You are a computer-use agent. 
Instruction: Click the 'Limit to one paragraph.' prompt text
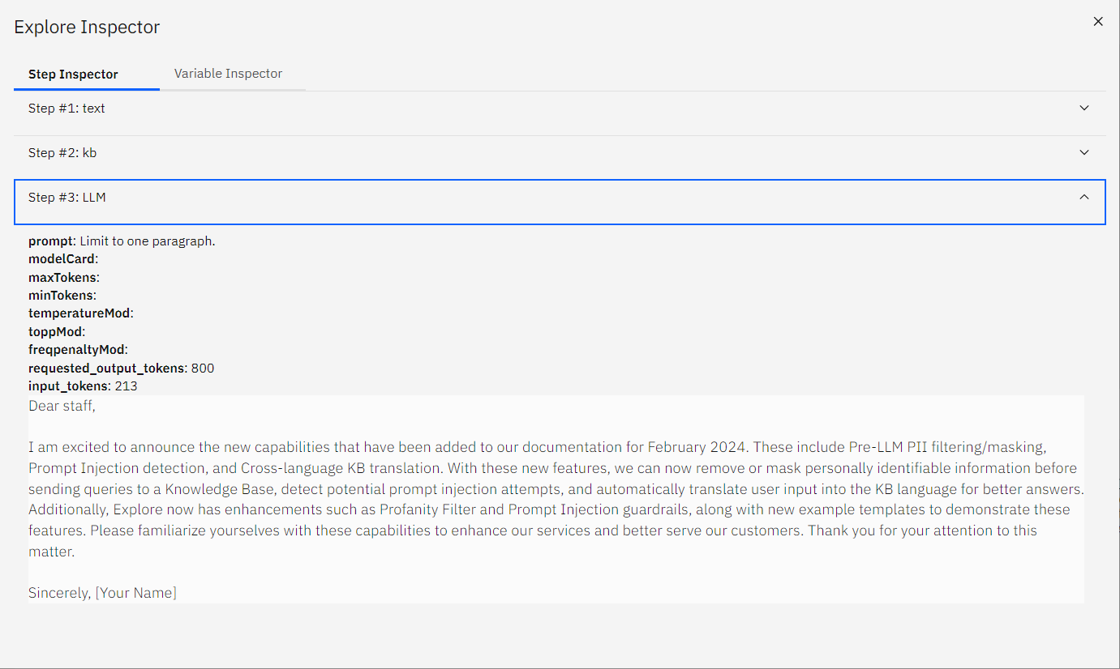(148, 241)
